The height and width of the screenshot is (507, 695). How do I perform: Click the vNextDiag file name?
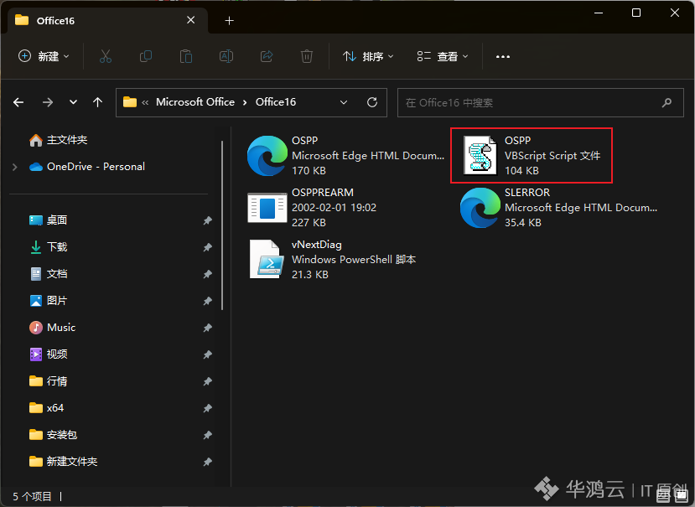coord(316,245)
